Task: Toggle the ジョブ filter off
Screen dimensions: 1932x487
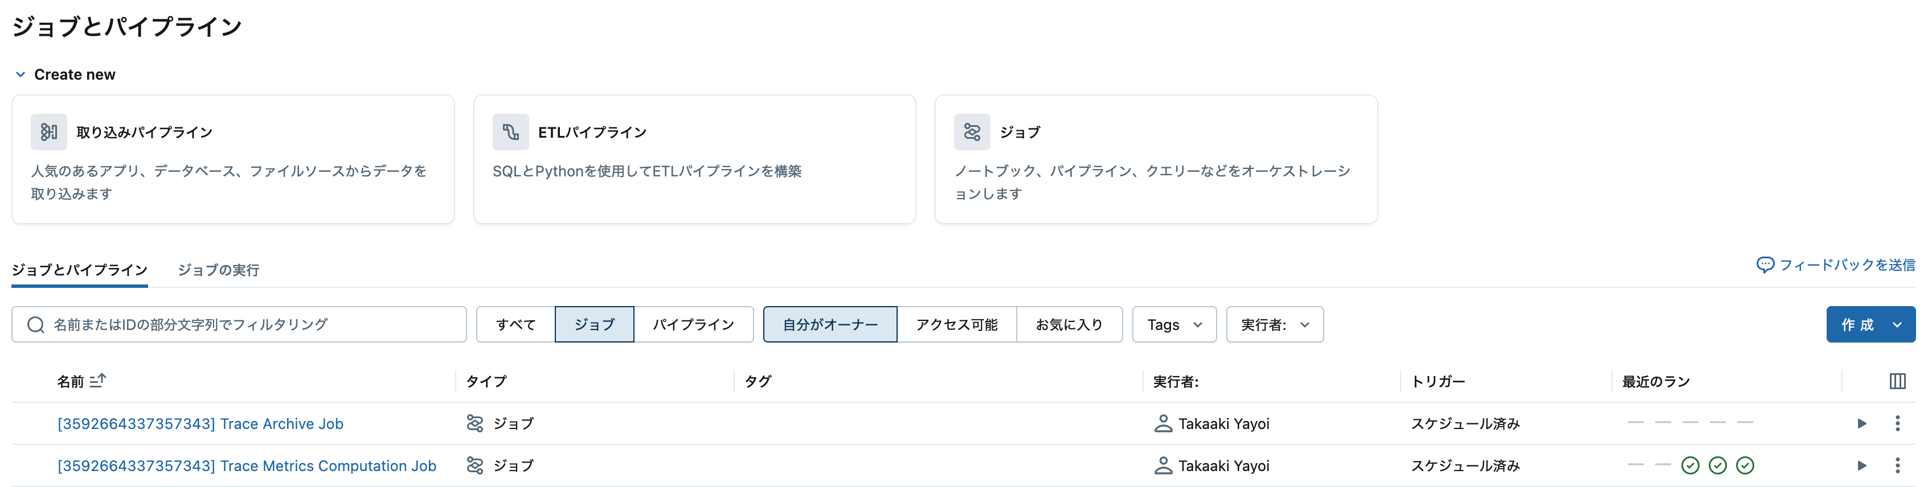Action: pyautogui.click(x=594, y=324)
